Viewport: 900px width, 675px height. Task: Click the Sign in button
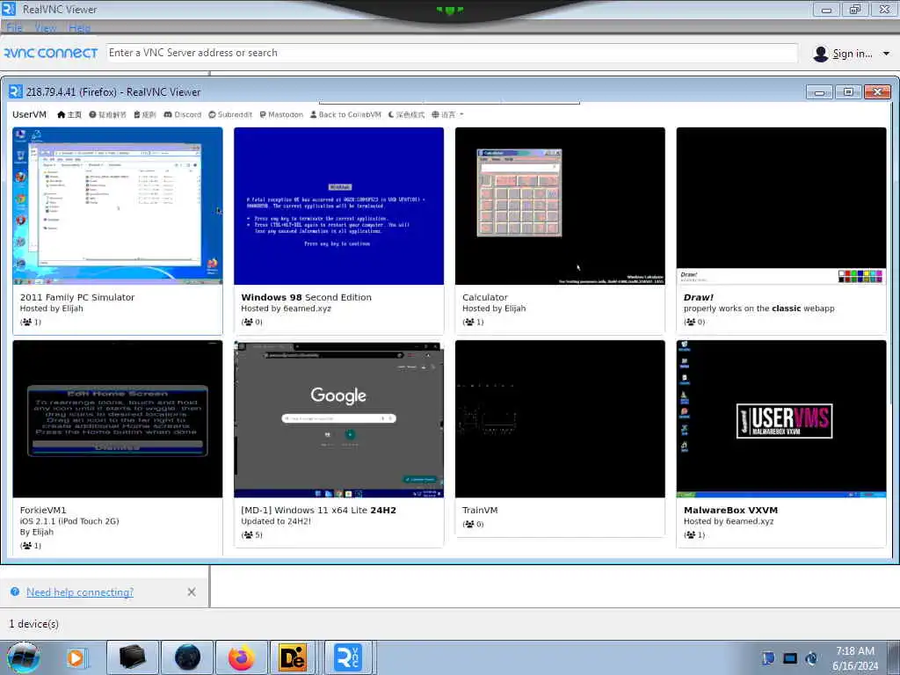pos(852,54)
